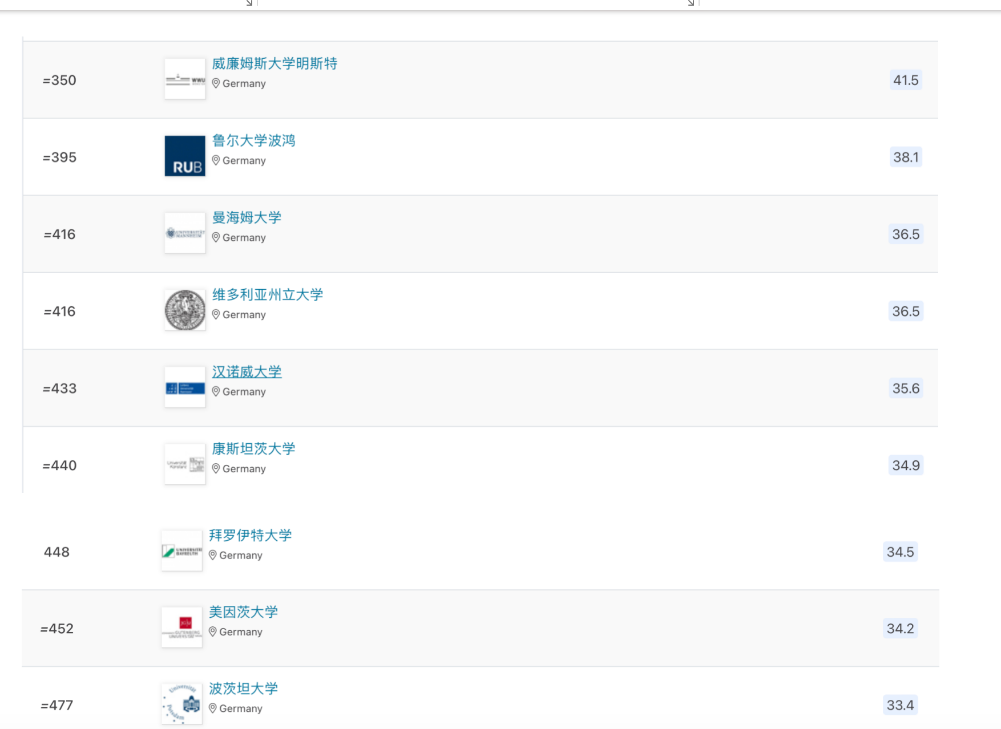Click the =416 rank beside 维多利亚州立大学
Image resolution: width=1001 pixels, height=729 pixels.
(59, 311)
